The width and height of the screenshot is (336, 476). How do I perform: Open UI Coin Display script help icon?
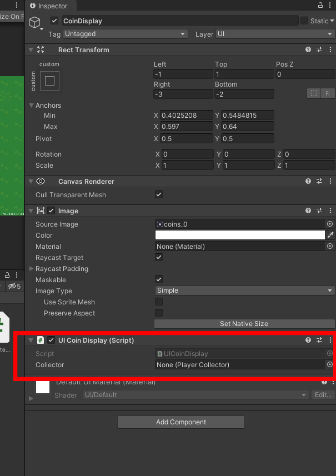click(x=308, y=340)
